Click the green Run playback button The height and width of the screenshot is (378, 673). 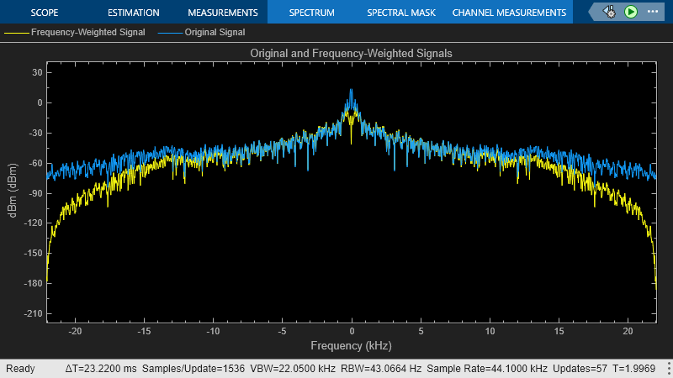(x=631, y=12)
